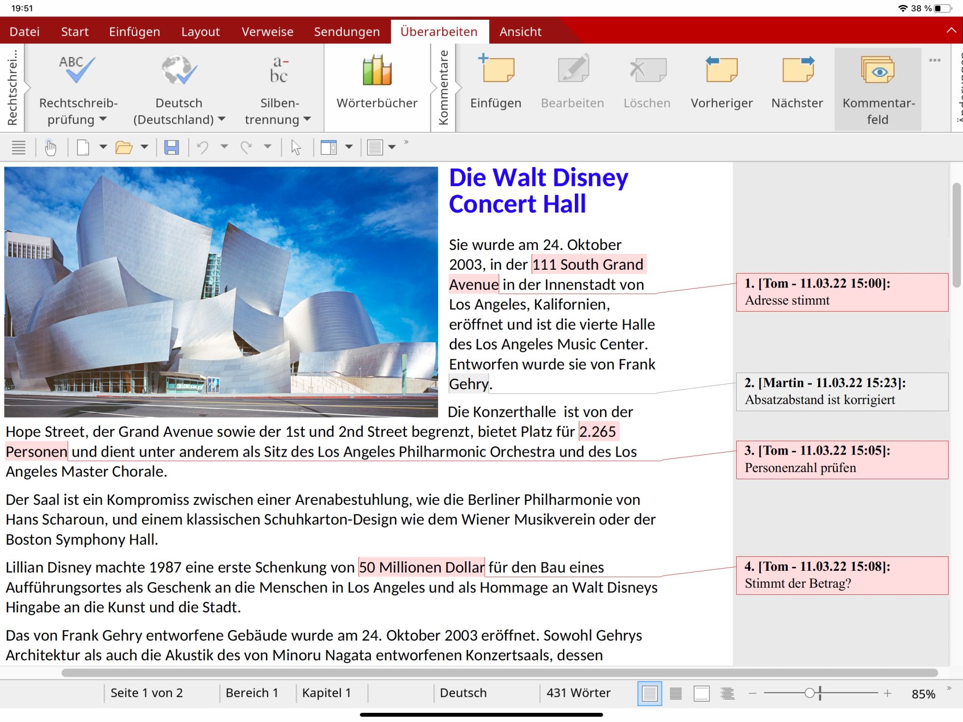
Task: Select comment 3 'Personenzahl prüfen'
Action: click(842, 459)
